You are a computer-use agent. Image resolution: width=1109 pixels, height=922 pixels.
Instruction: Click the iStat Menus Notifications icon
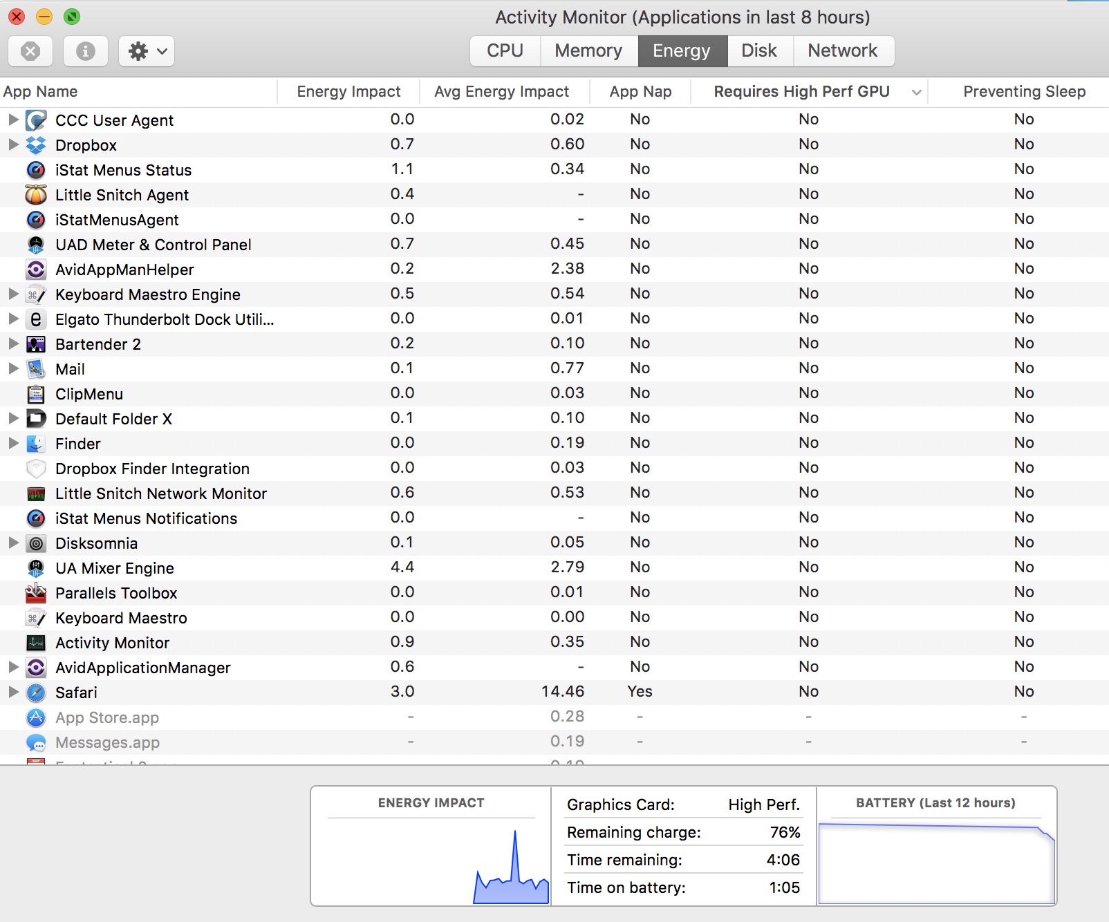click(x=36, y=518)
